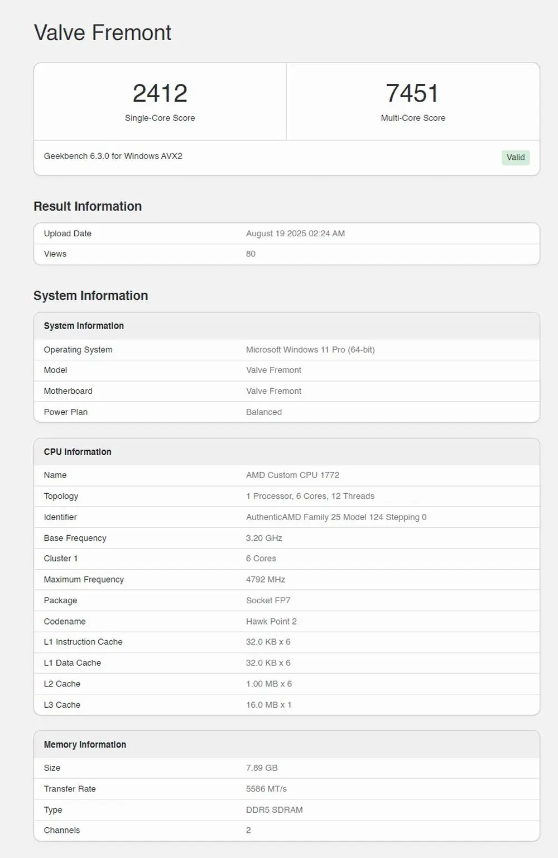Click the CPU Information table header
Image resolution: width=558 pixels, height=858 pixels.
pyautogui.click(x=287, y=452)
